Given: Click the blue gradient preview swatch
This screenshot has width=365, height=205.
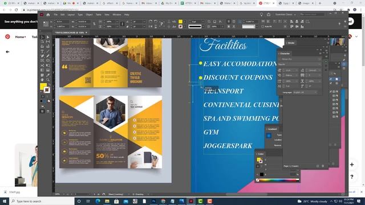Looking at the screenshot, I should (x=269, y=136).
